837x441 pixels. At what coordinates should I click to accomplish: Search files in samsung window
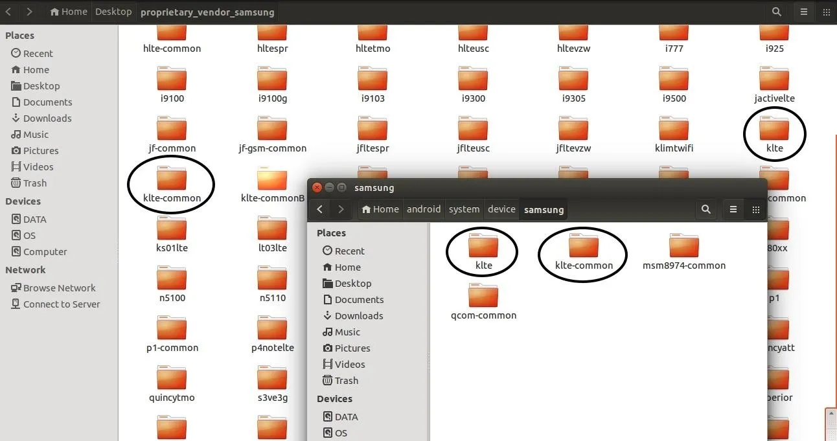click(x=706, y=209)
